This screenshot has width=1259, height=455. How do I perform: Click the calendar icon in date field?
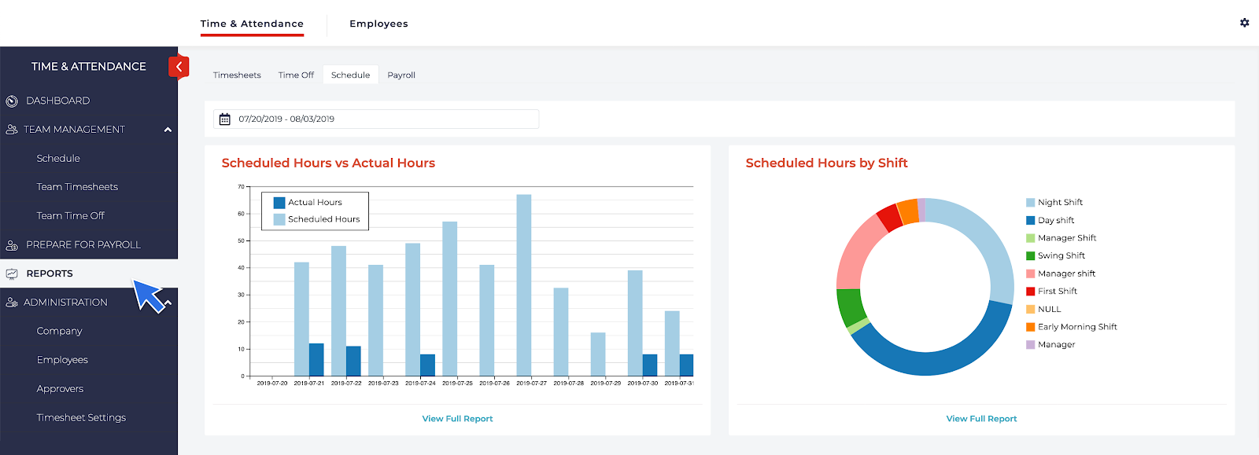click(225, 119)
